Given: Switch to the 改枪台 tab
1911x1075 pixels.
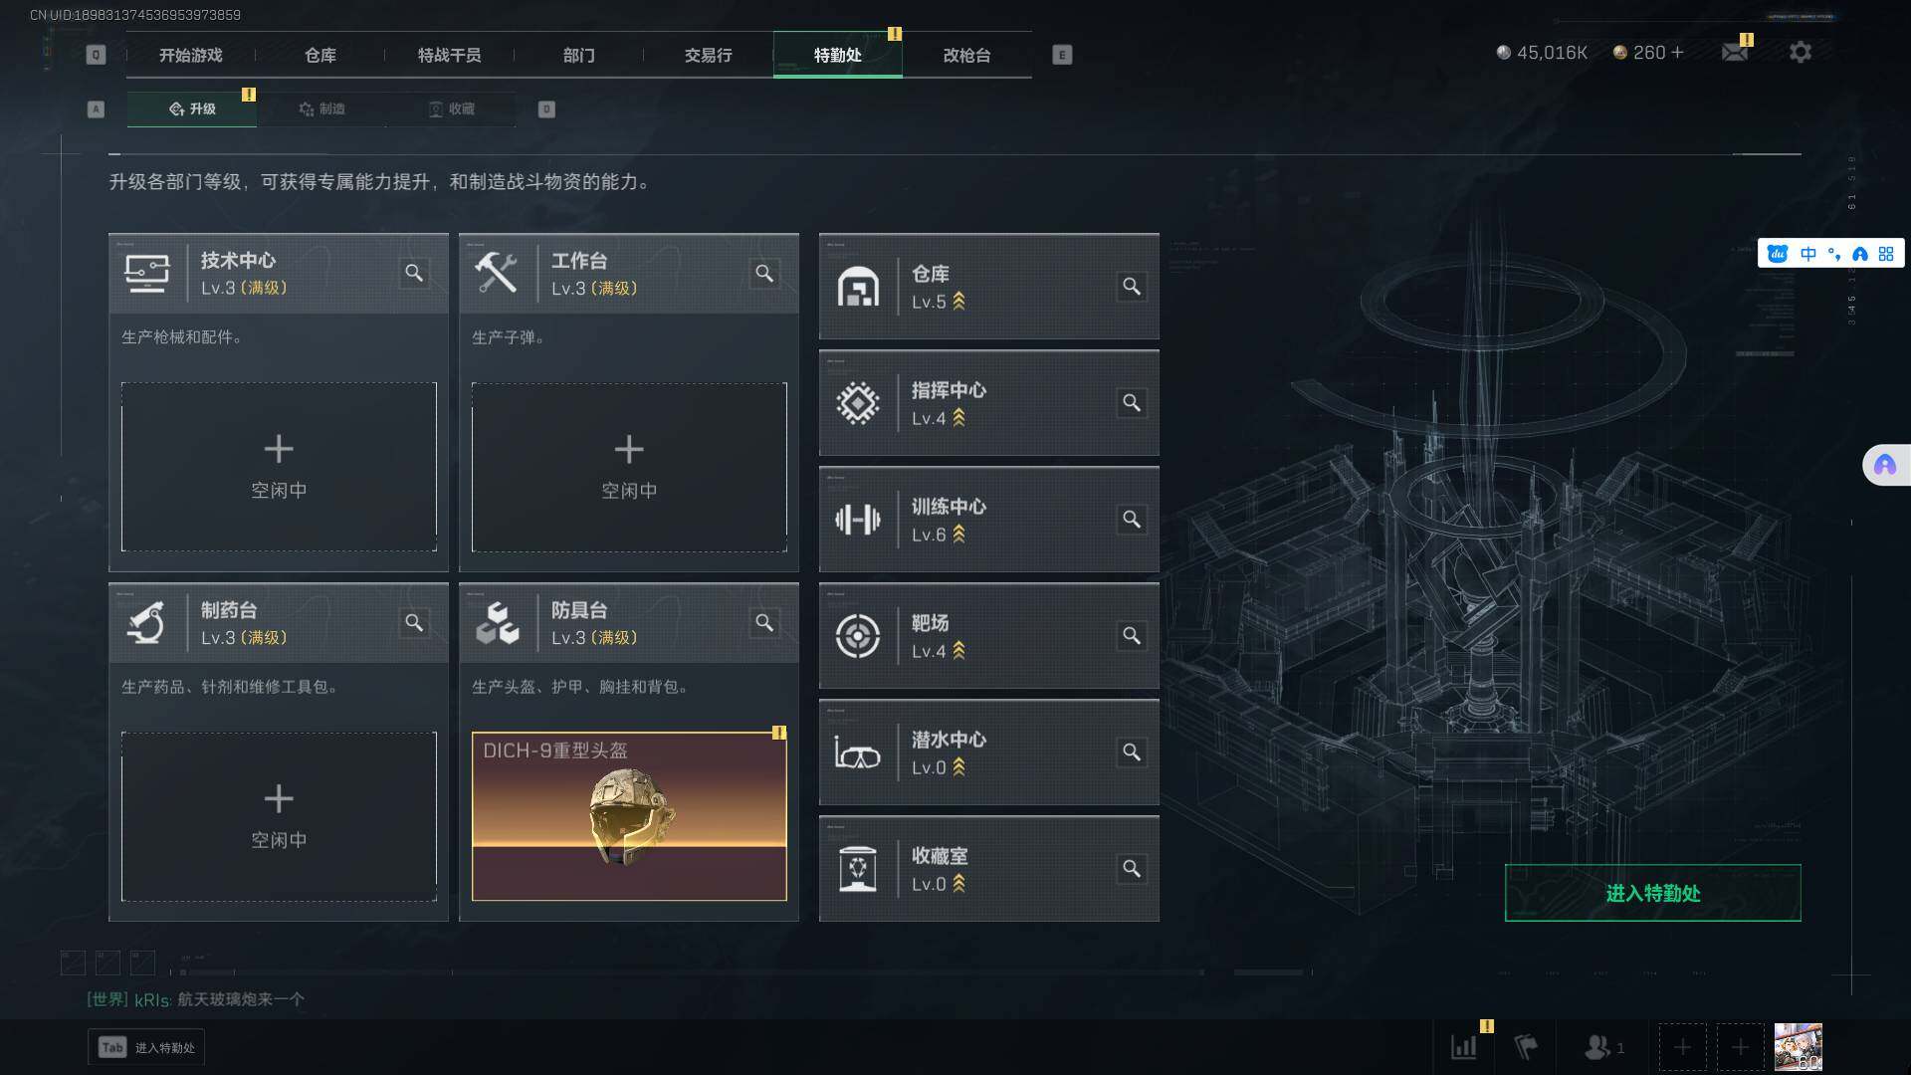Looking at the screenshot, I should click(966, 55).
